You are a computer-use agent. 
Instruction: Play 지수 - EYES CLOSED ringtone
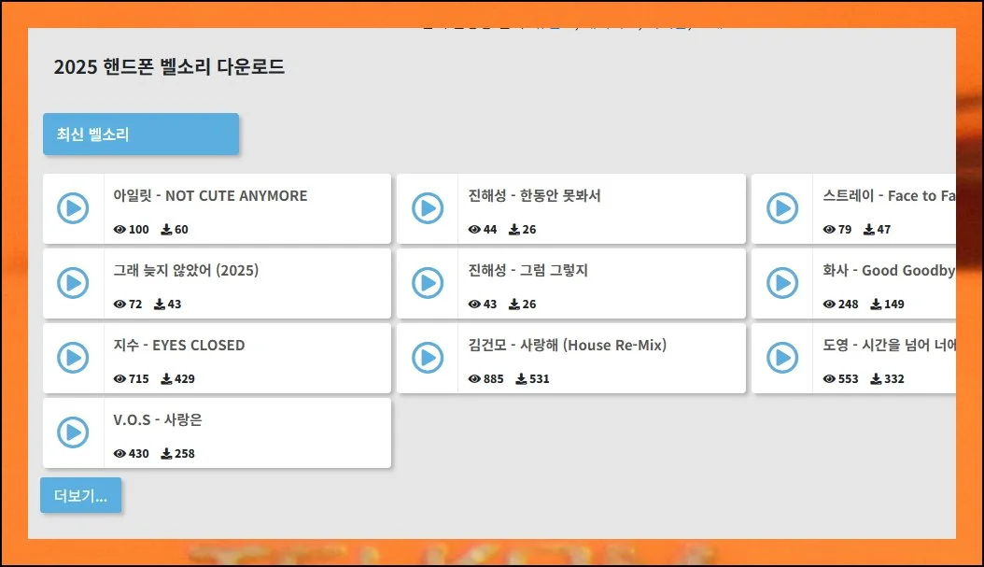pyautogui.click(x=73, y=357)
